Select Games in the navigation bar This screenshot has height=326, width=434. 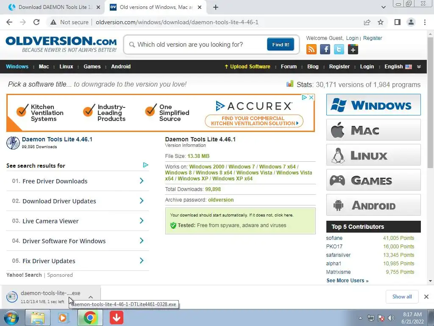pos(92,67)
